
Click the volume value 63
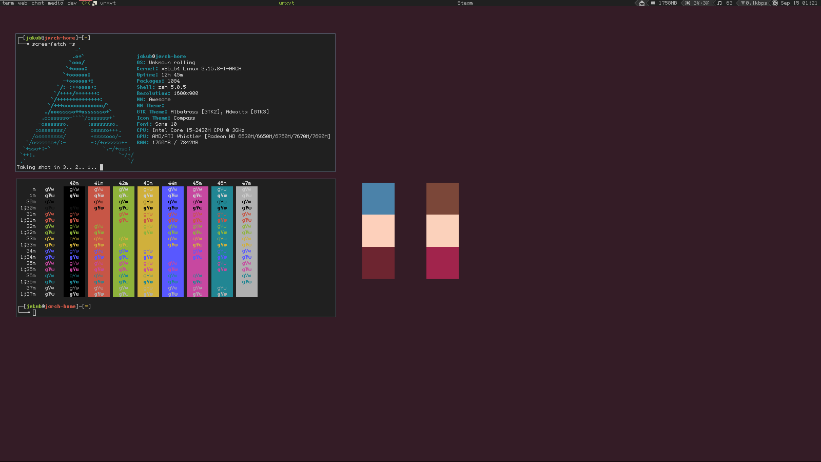tap(729, 3)
